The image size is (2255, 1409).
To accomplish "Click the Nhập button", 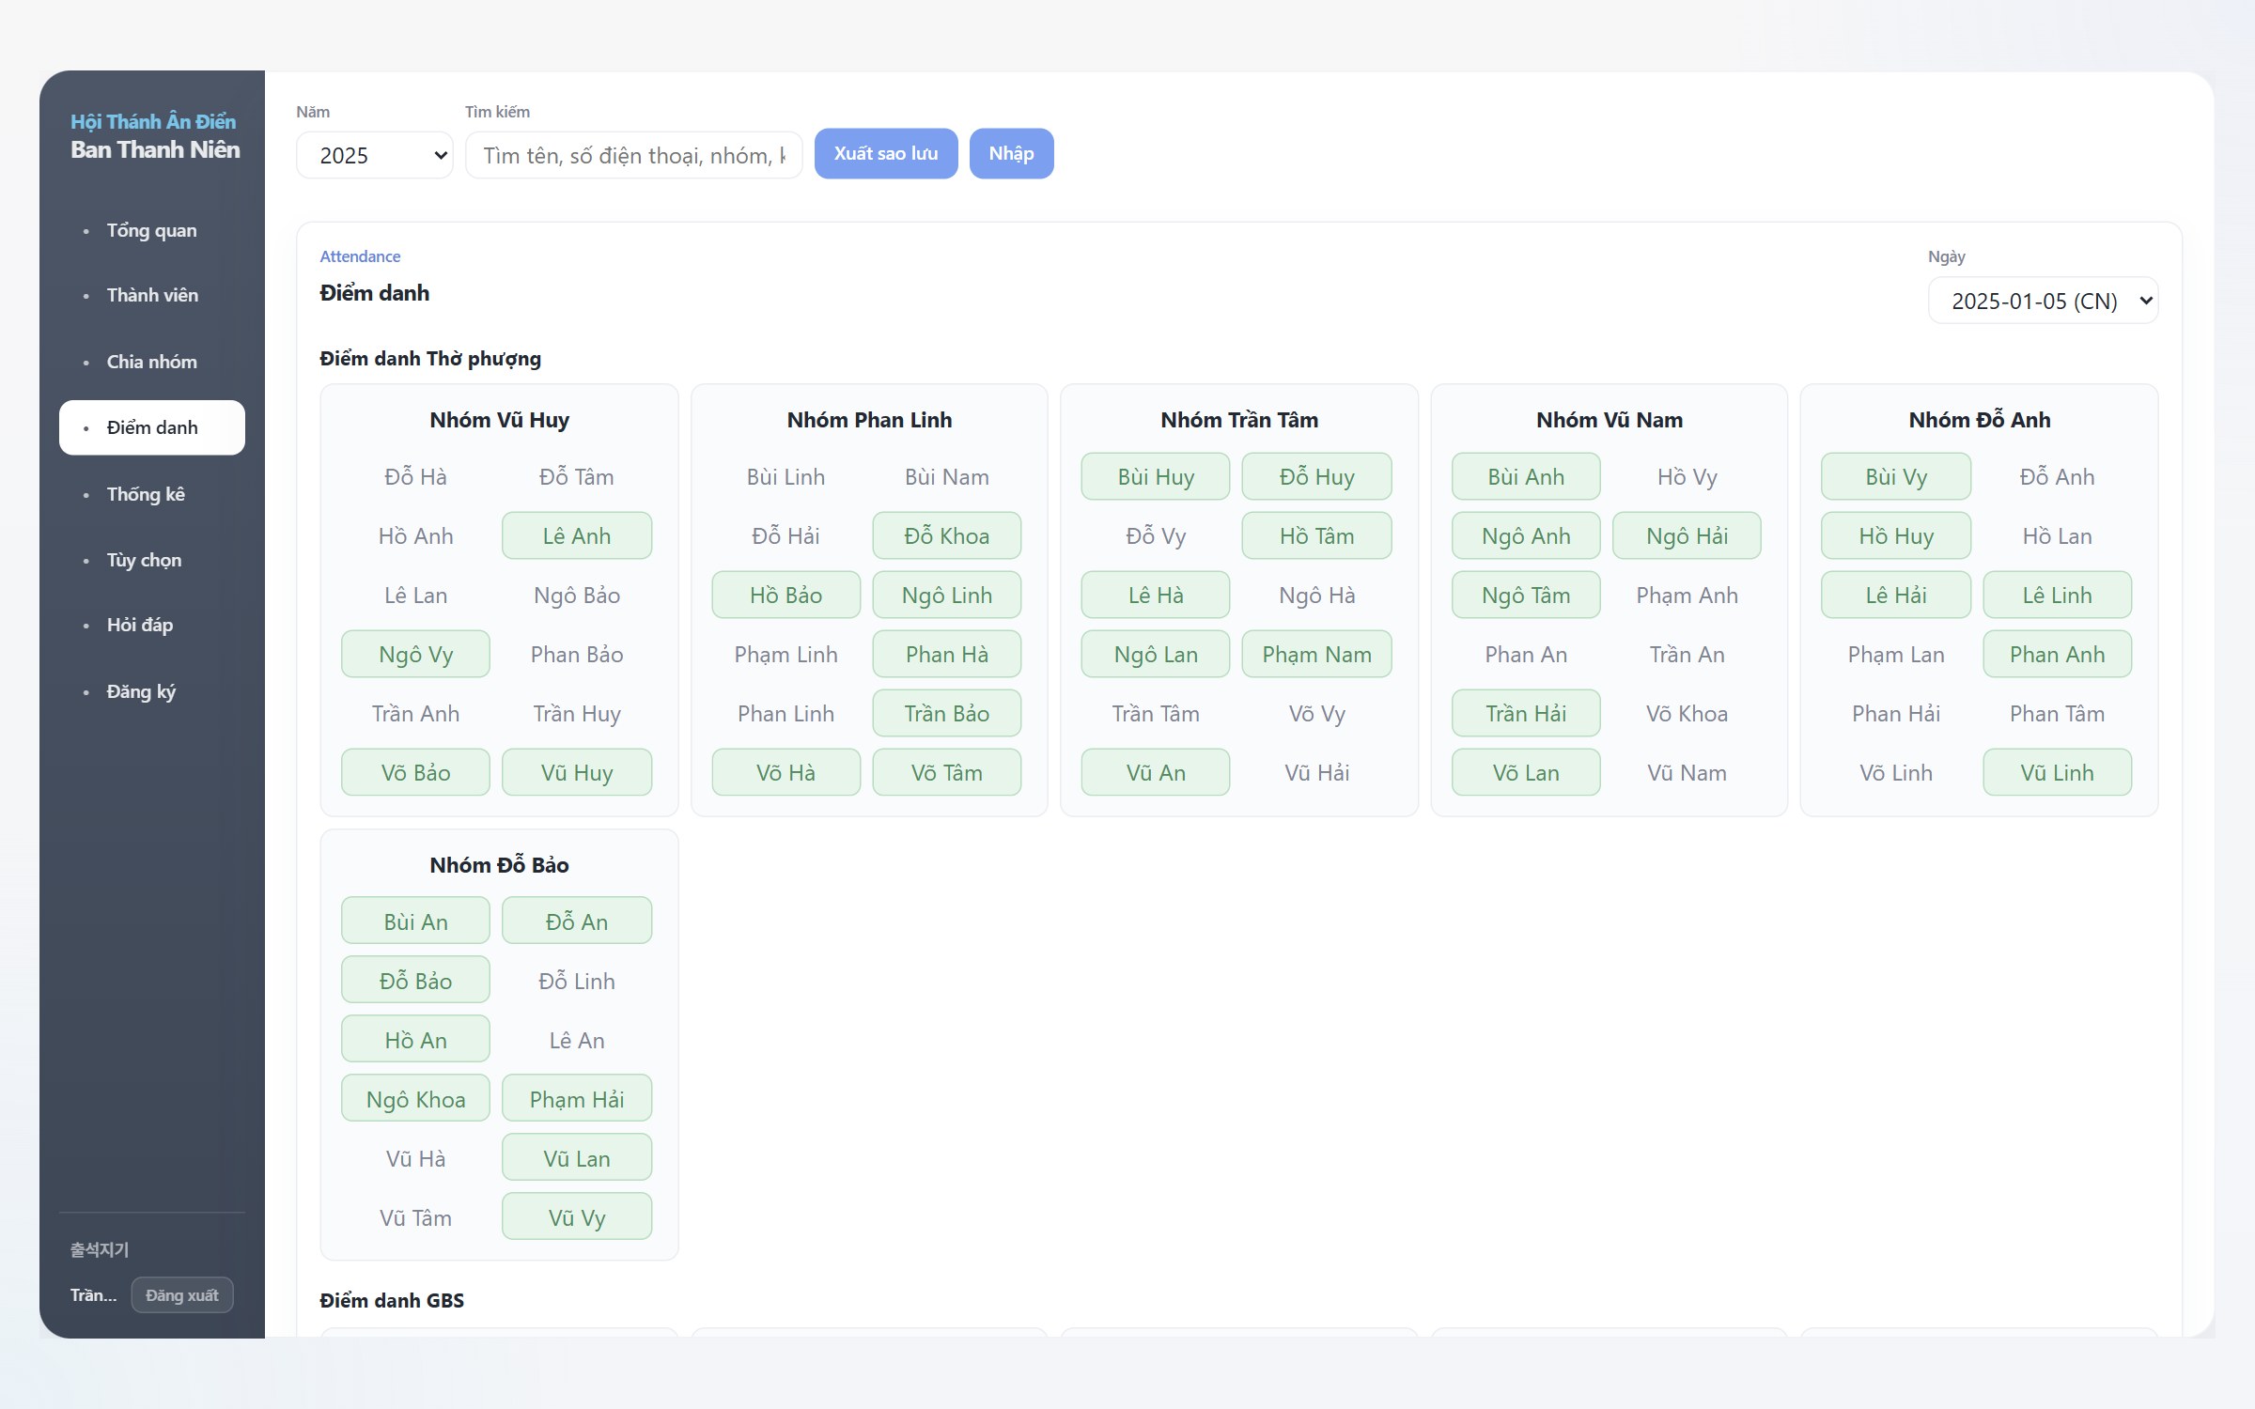I will coord(1011,153).
